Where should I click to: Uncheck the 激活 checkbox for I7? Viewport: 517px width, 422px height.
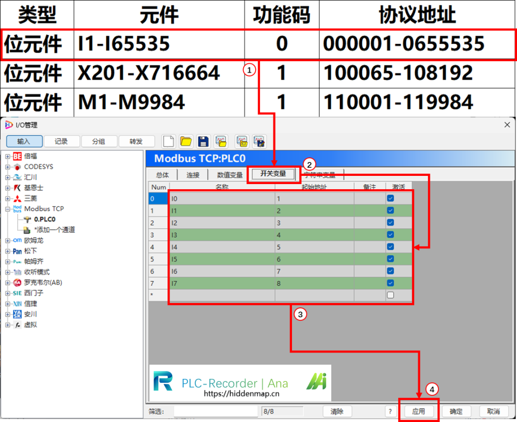(x=391, y=283)
